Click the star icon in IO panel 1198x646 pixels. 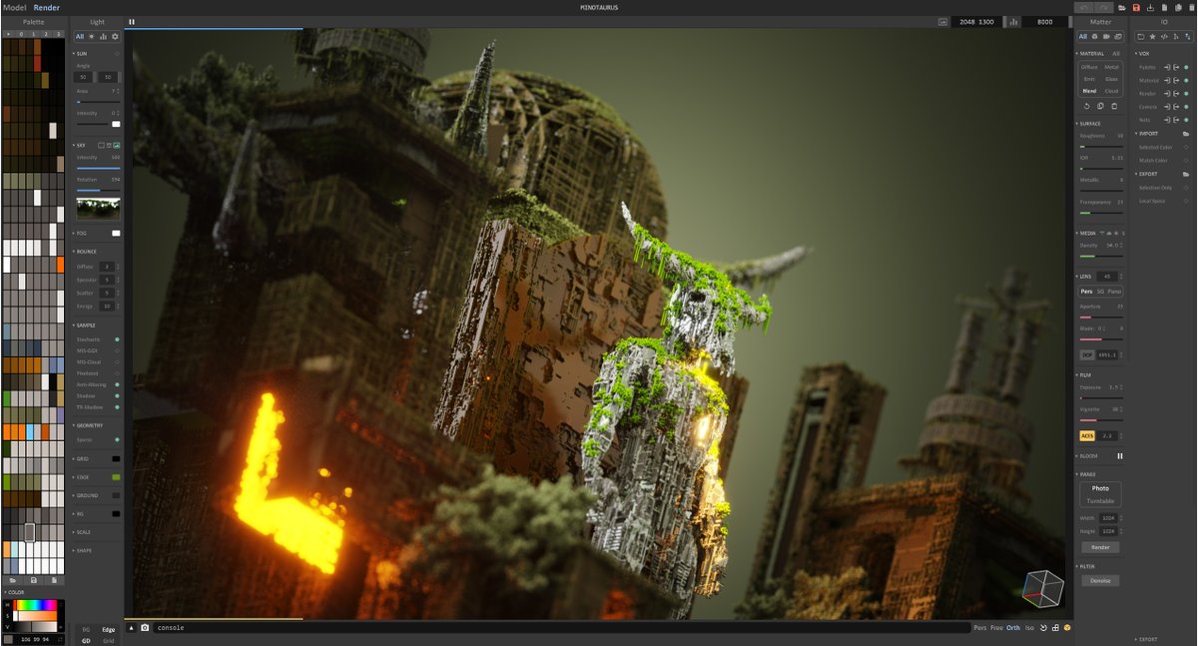(1152, 36)
